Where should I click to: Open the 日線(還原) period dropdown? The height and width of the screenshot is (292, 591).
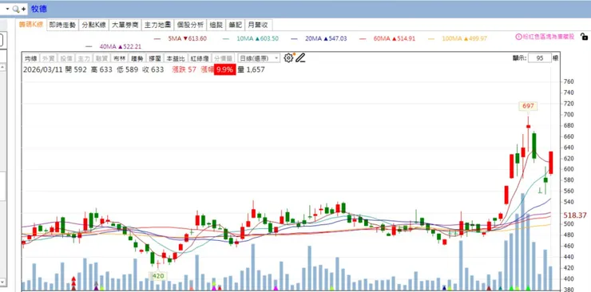(x=259, y=58)
